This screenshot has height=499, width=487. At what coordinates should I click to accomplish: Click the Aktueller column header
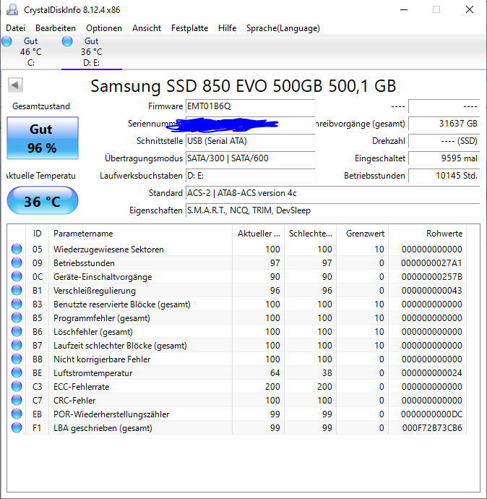click(x=259, y=234)
